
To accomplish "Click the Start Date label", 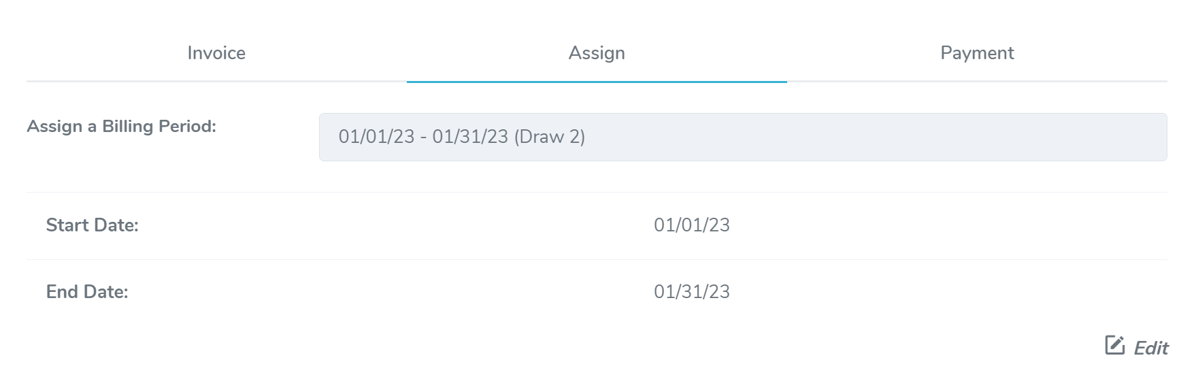I will 93,225.
